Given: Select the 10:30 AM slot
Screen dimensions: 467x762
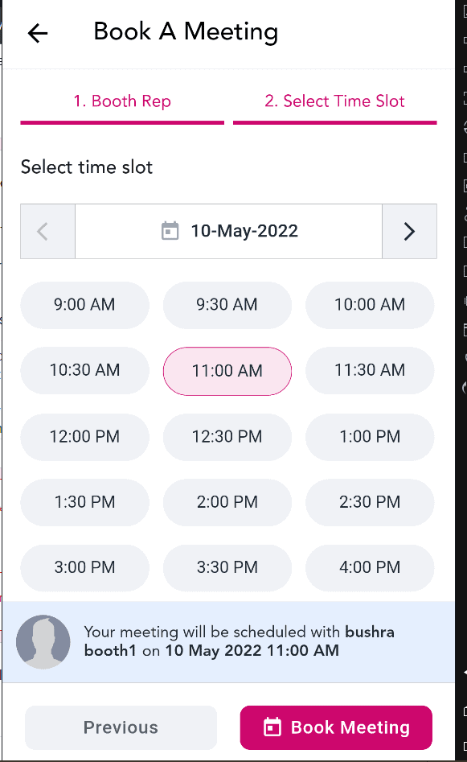Looking at the screenshot, I should tap(84, 370).
